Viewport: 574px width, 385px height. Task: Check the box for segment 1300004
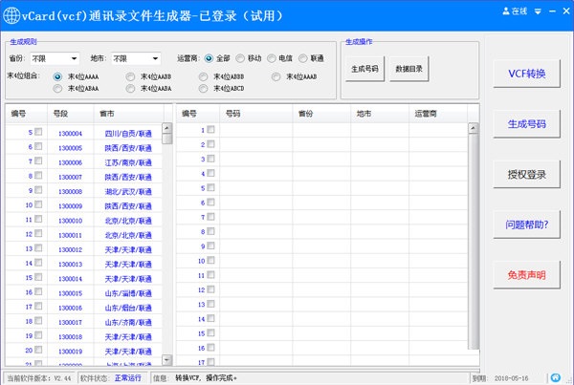pos(39,133)
